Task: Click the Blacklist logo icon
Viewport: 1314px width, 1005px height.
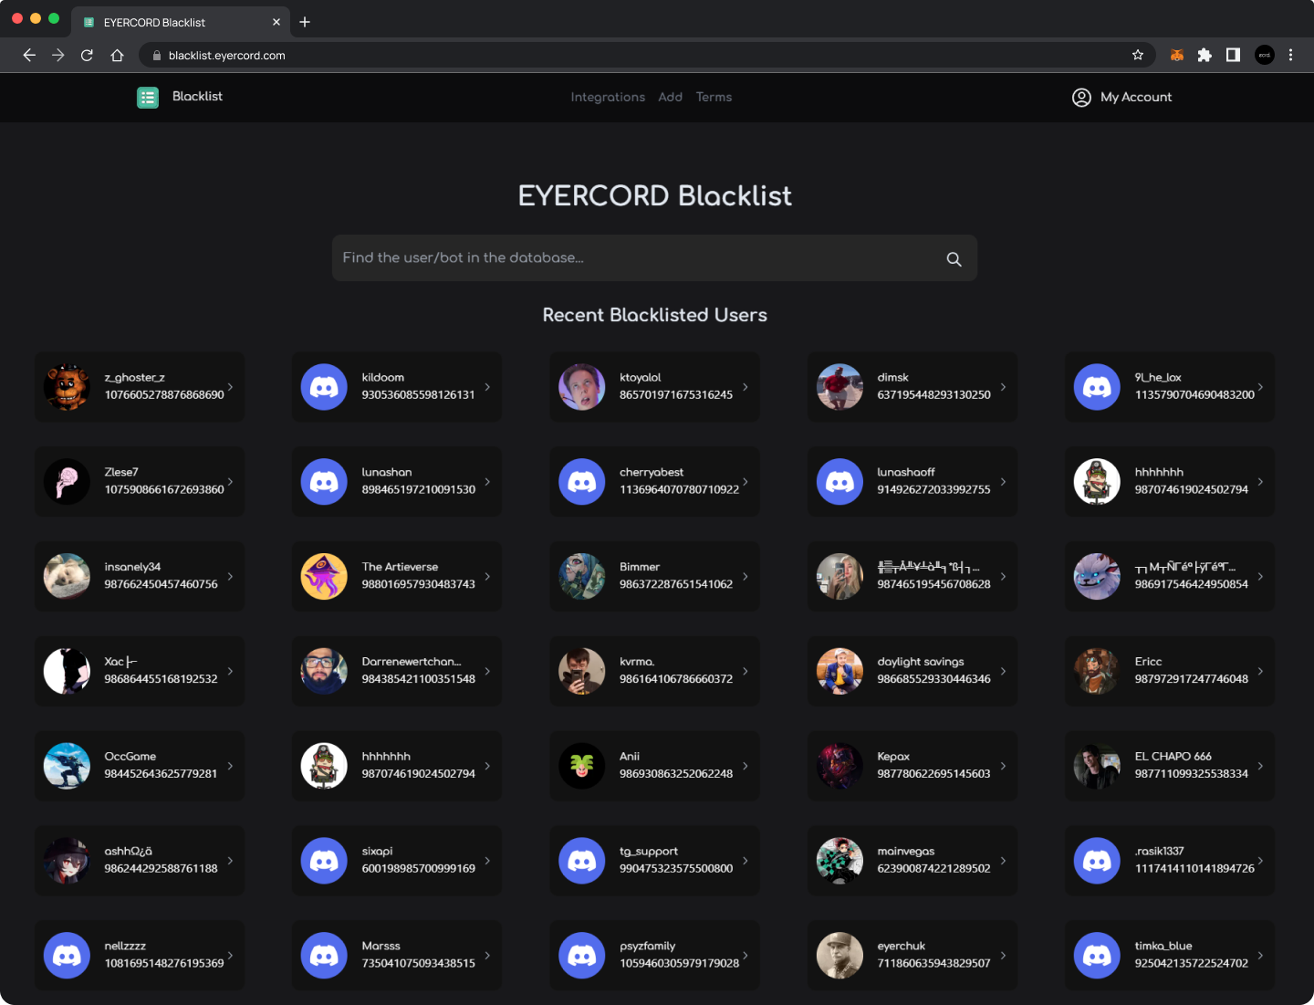Action: point(148,97)
